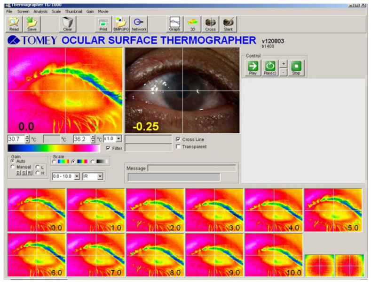371x282 pixels.
Task: Open the Thumbnail menu
Action: 73,11
